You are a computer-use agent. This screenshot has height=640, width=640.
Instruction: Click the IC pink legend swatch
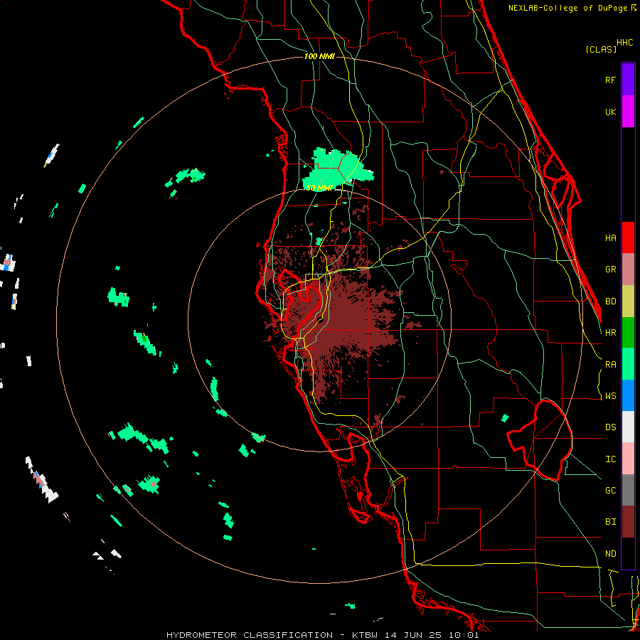tap(628, 459)
